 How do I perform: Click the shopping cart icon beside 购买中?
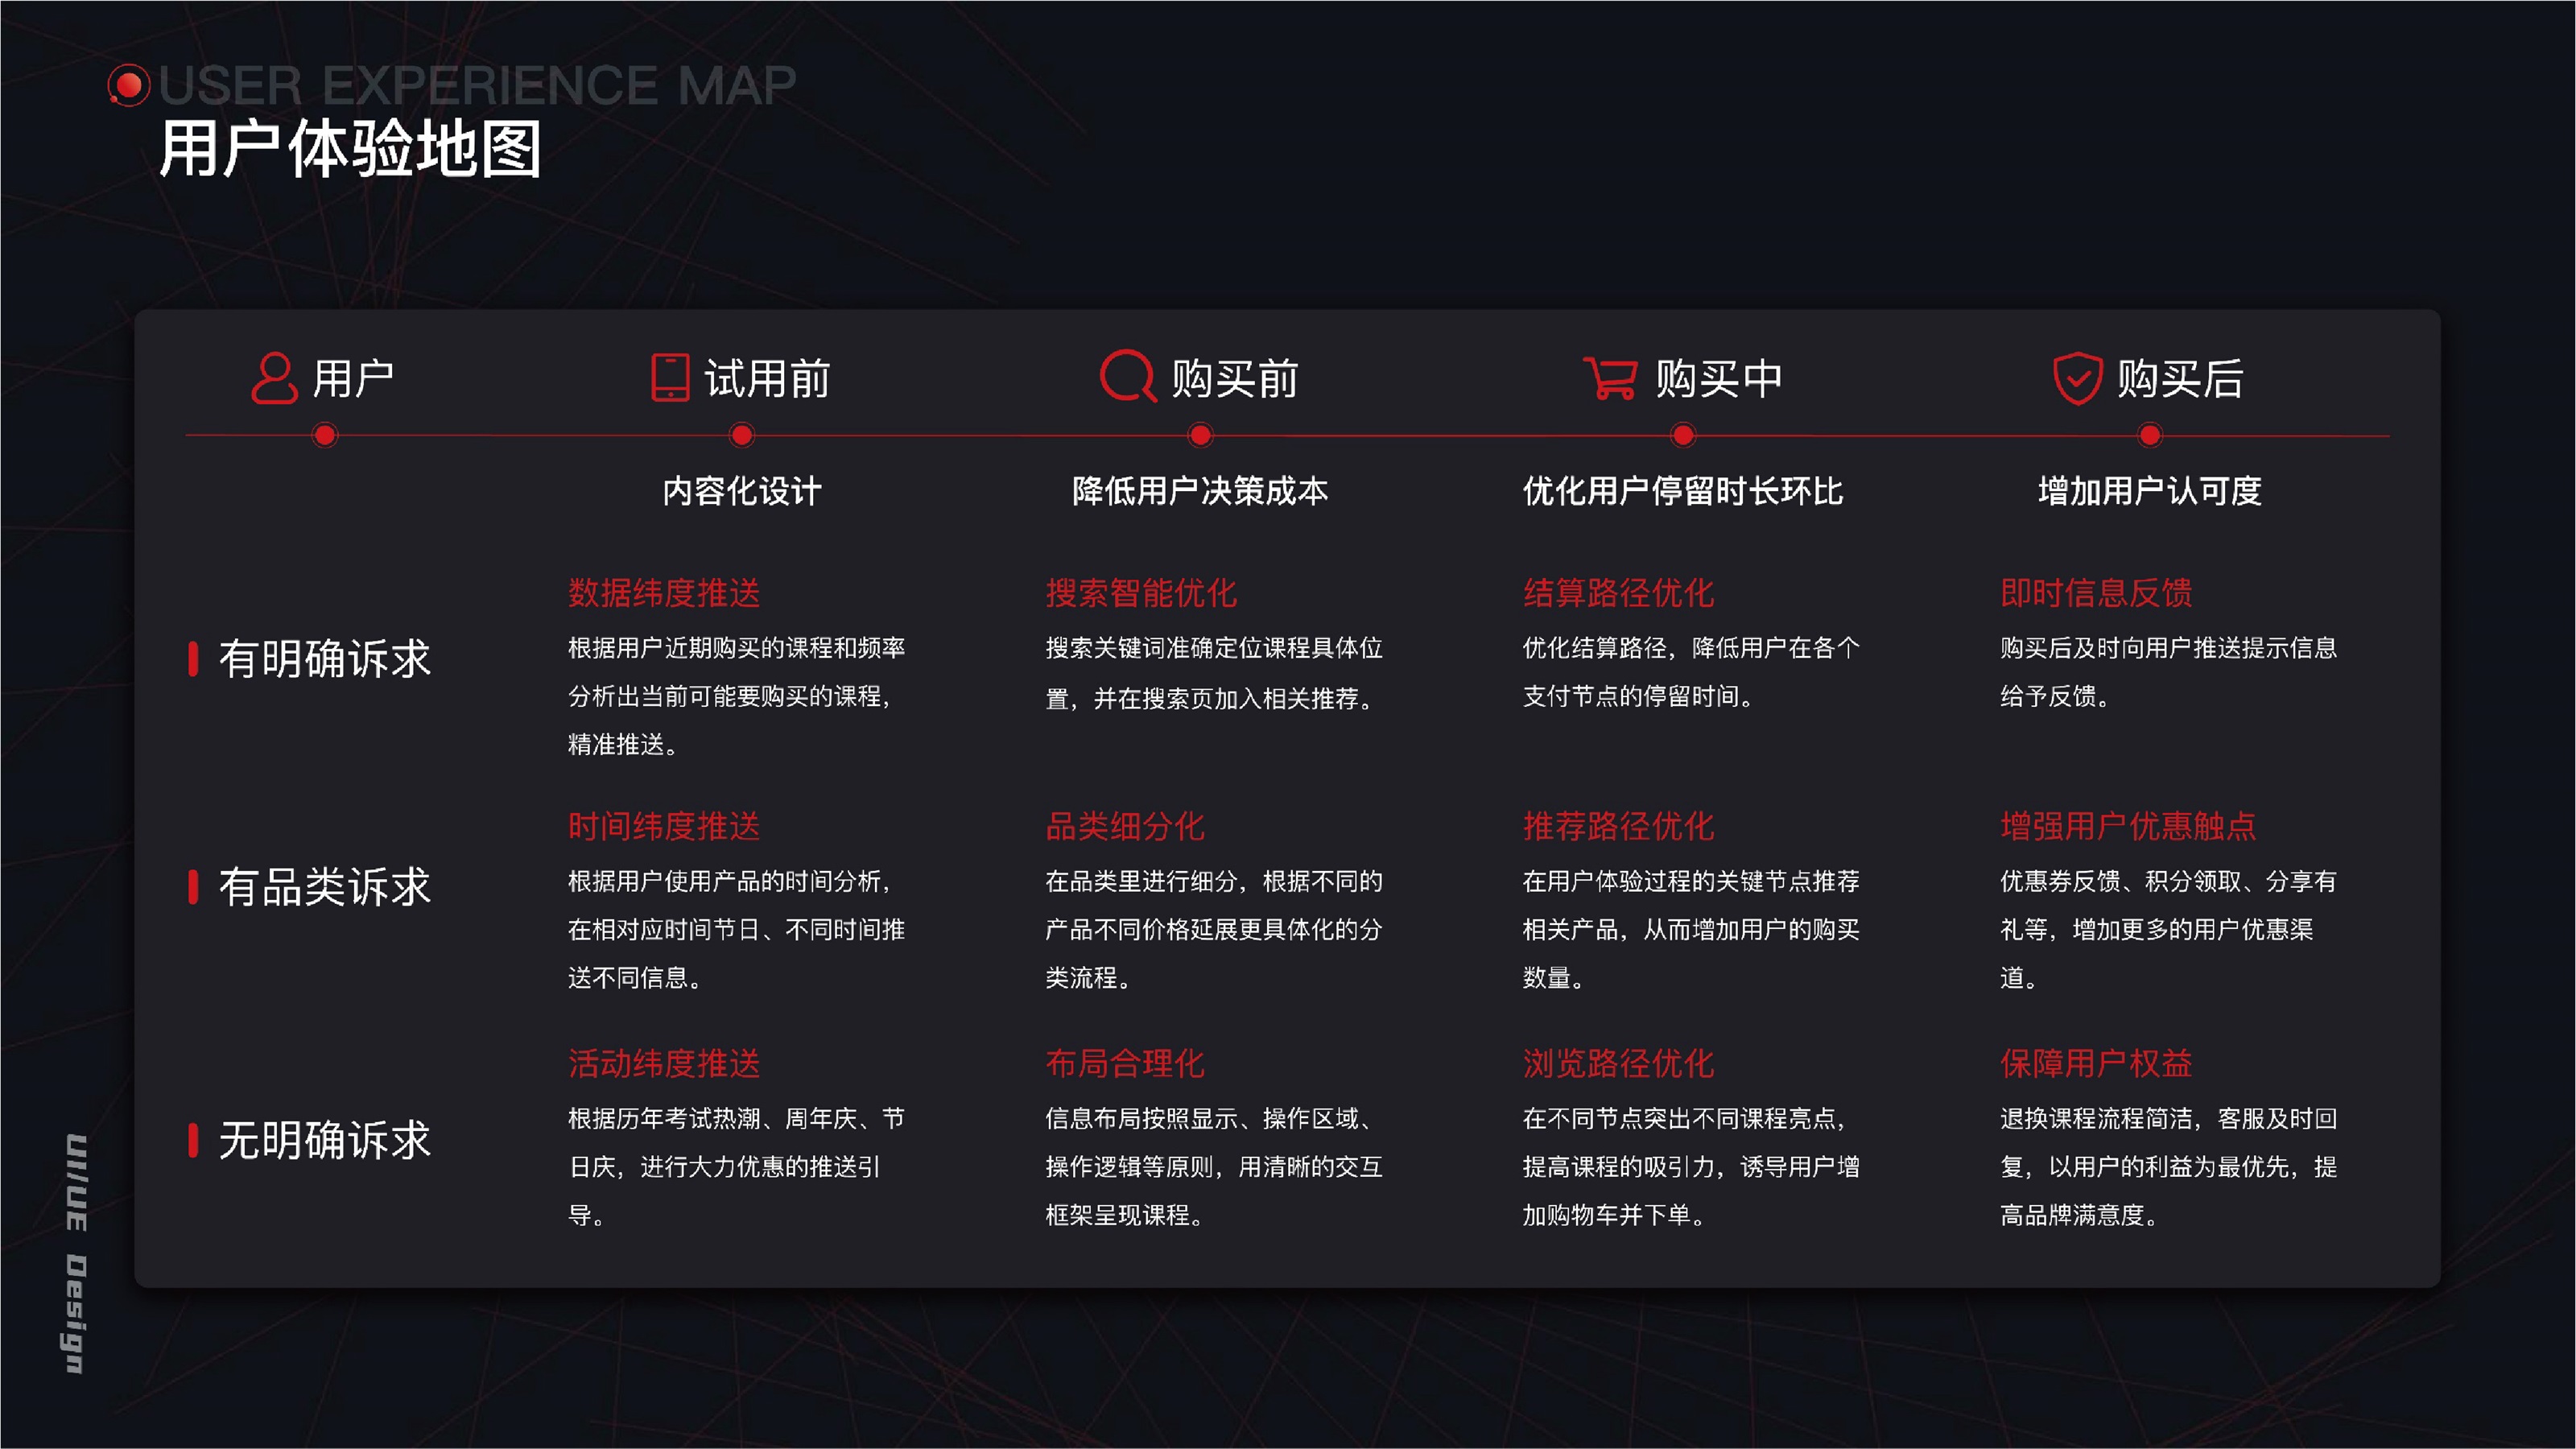click(1610, 378)
